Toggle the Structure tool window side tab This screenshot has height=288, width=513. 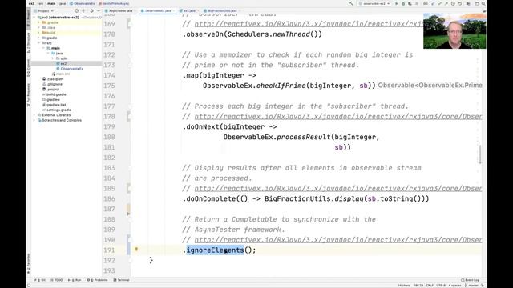[x=29, y=42]
